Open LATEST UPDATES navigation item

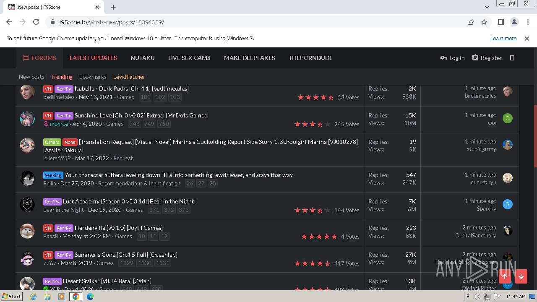pos(93,58)
